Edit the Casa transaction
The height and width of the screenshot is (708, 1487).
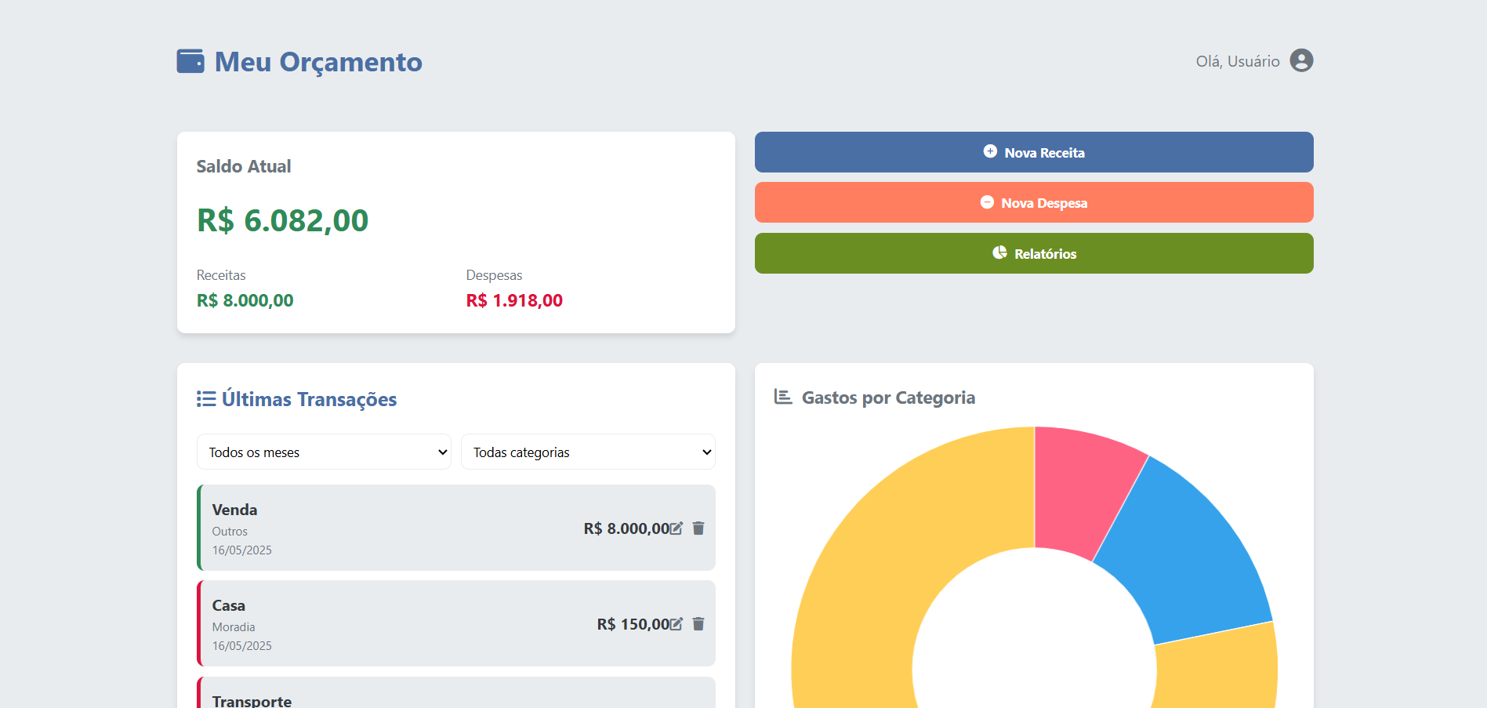676,624
